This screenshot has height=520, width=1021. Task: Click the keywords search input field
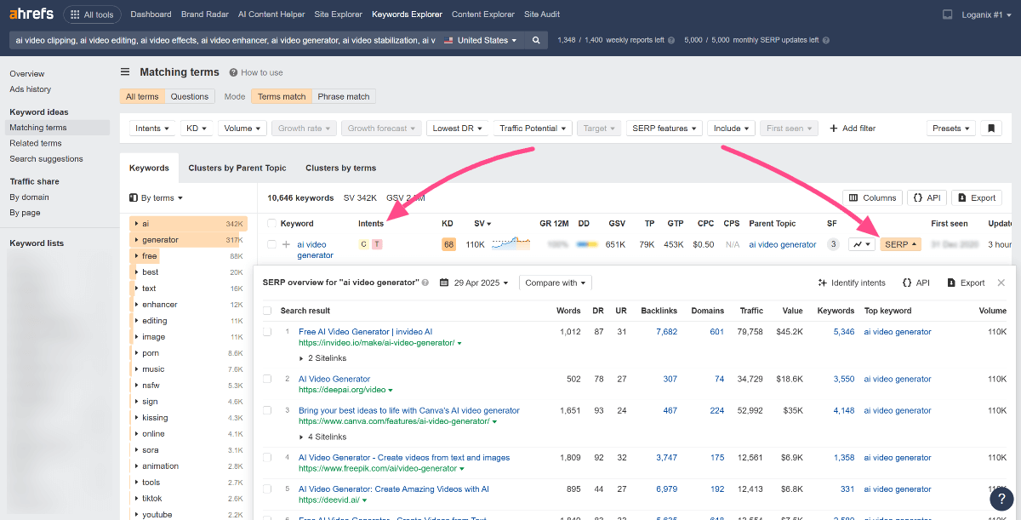click(225, 40)
